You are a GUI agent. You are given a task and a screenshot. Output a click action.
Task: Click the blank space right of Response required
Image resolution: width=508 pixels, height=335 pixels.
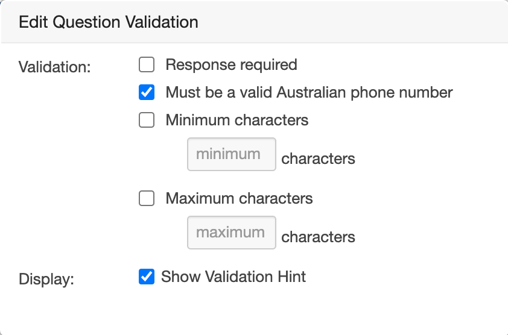tap(398, 64)
